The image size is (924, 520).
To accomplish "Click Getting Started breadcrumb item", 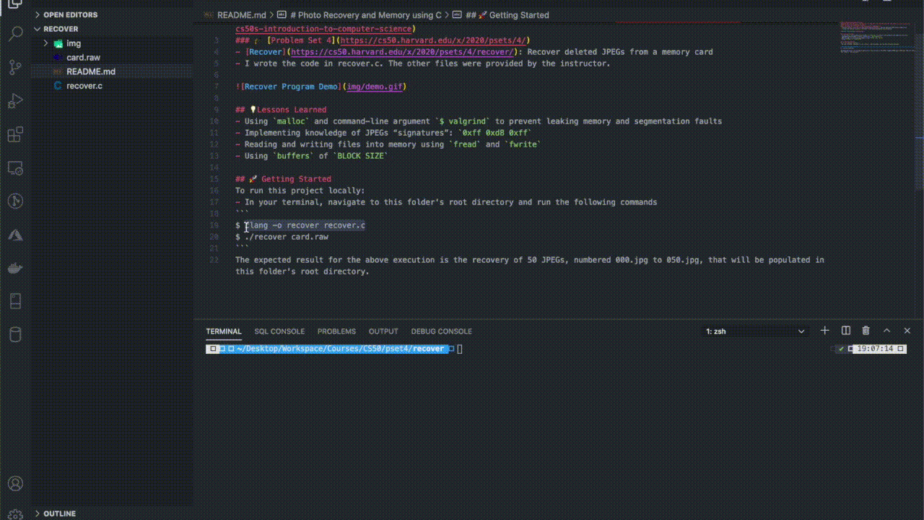I will [507, 15].
